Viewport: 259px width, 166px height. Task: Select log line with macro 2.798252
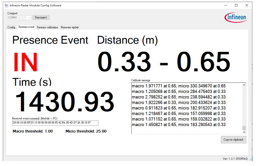[179, 97]
